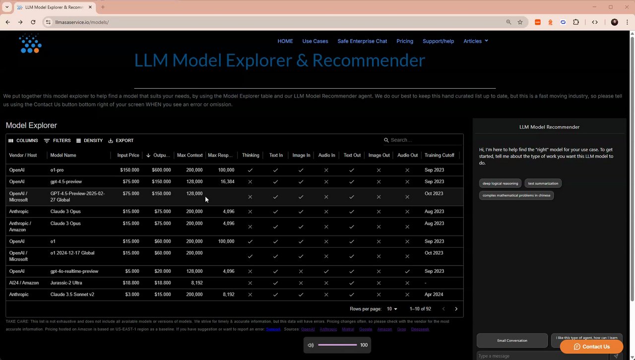Open the browser profile avatar

coord(614,22)
